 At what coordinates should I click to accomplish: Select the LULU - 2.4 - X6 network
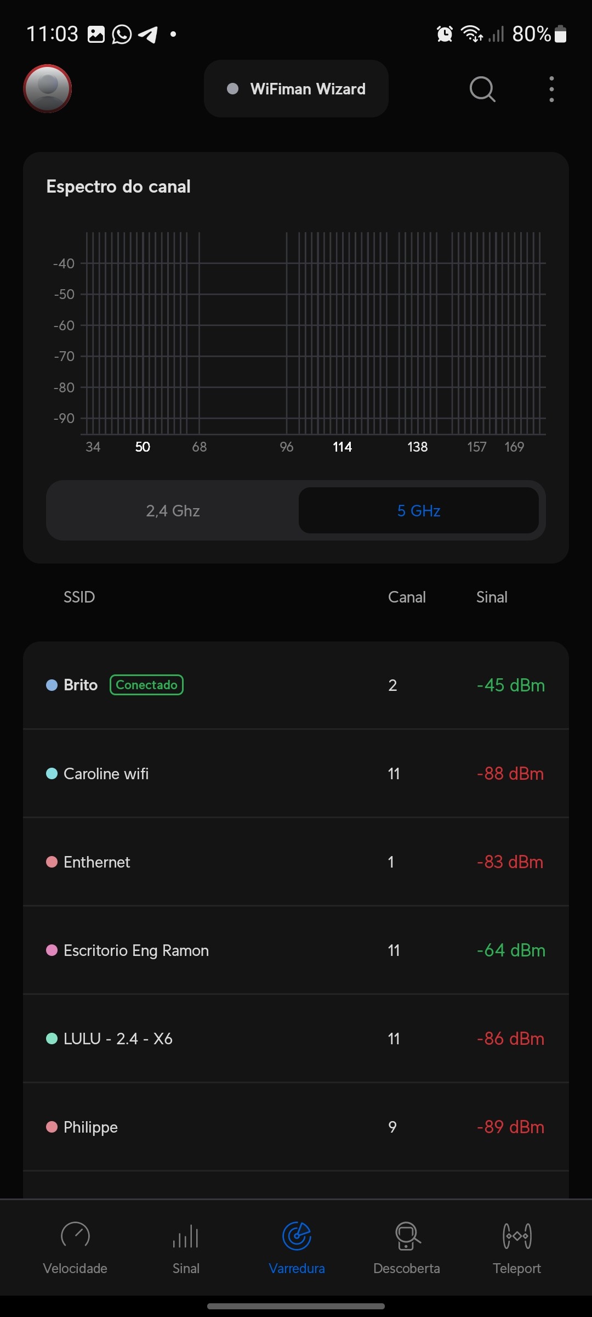(296, 1039)
